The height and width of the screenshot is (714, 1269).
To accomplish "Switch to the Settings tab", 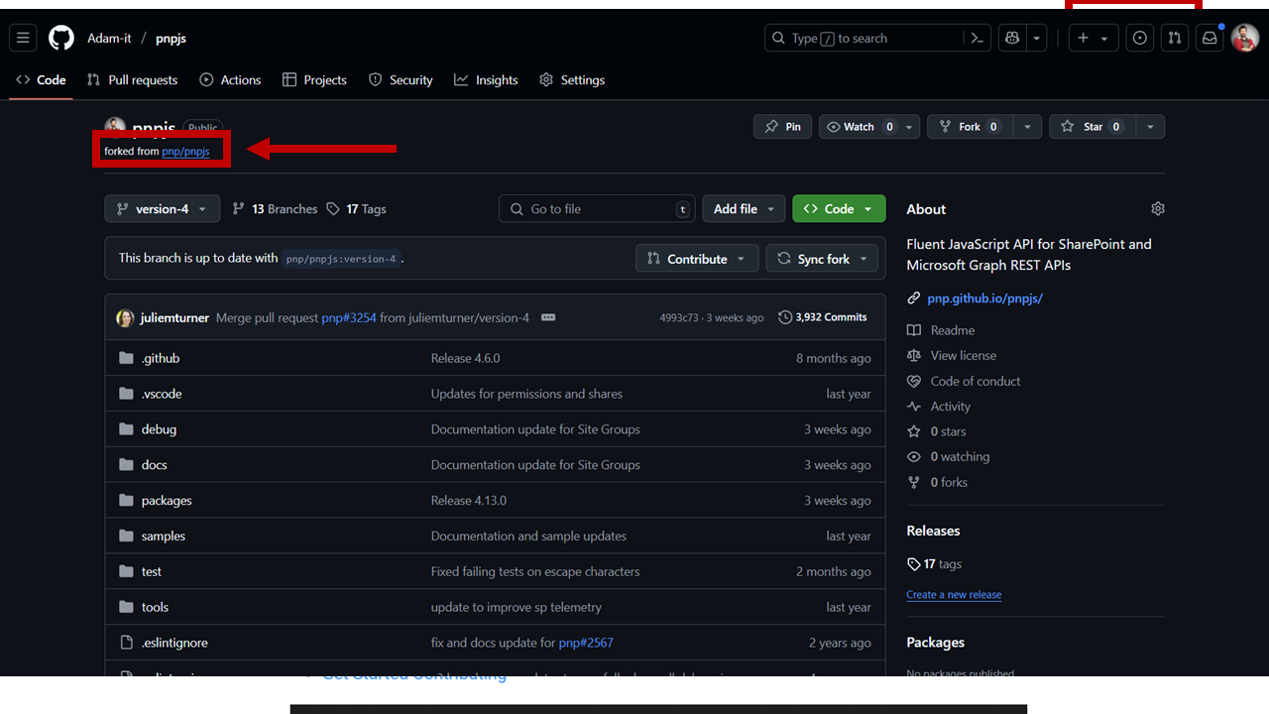I will (x=572, y=80).
